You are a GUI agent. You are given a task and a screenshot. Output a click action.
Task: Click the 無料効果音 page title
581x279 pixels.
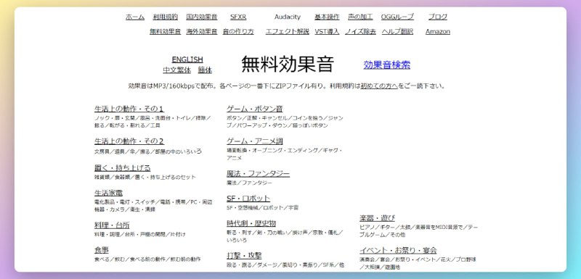click(x=288, y=64)
